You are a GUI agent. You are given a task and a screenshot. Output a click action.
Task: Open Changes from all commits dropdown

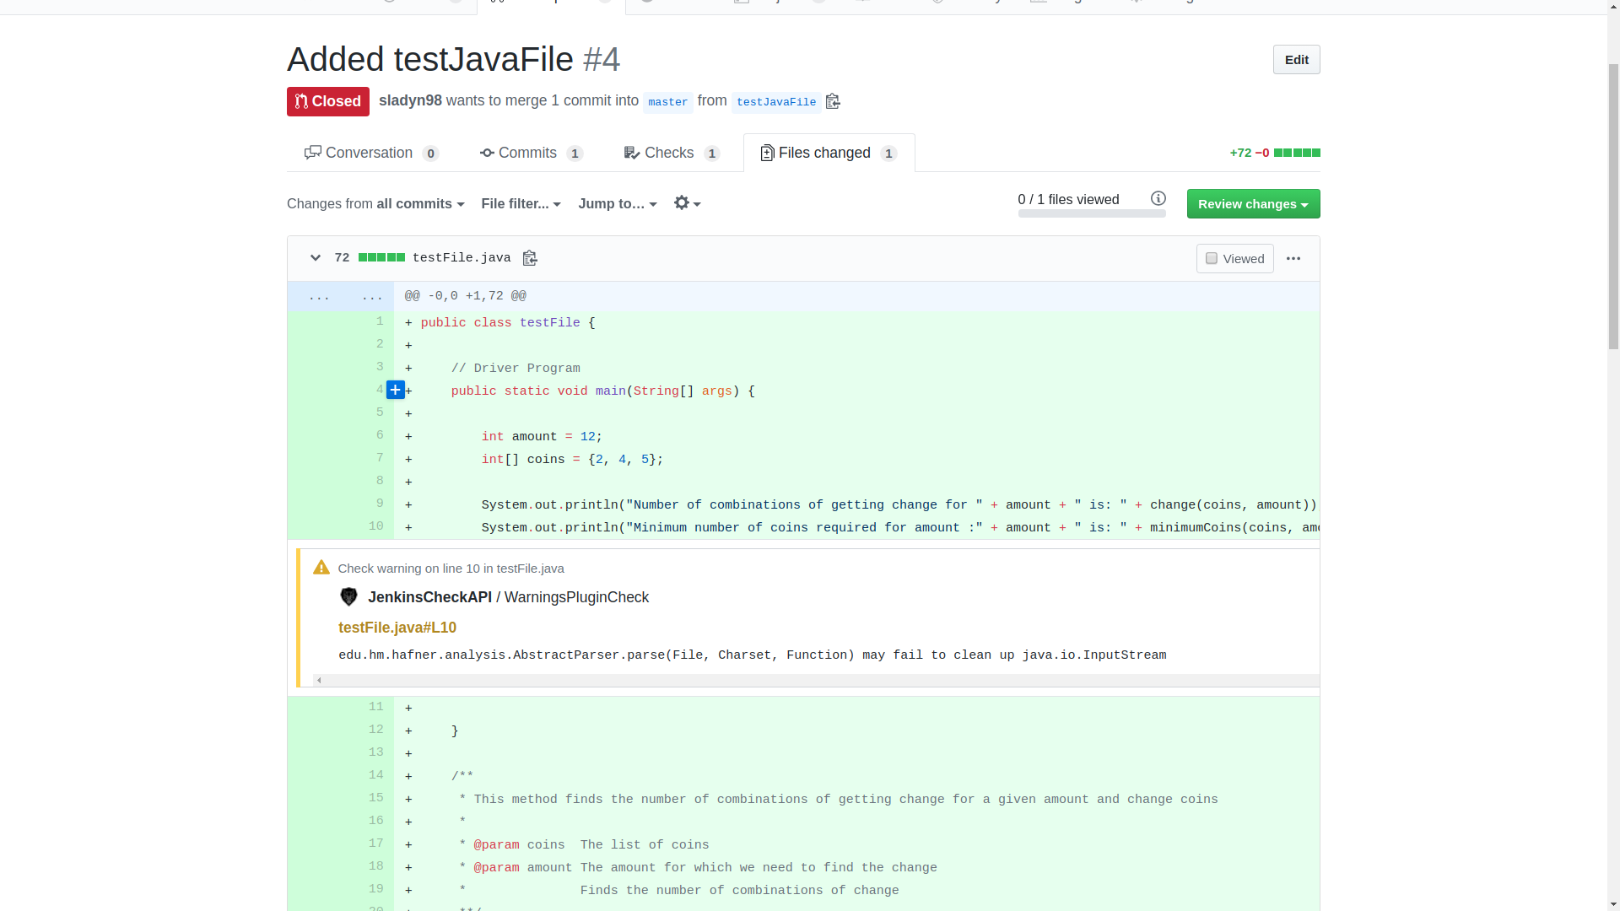[375, 204]
